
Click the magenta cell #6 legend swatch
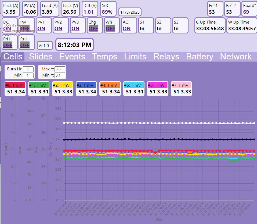157,85
